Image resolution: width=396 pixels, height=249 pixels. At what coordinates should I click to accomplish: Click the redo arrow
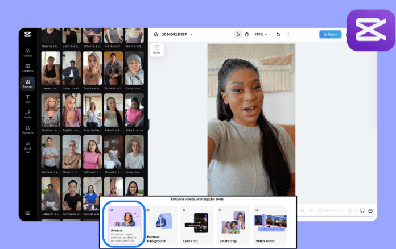[x=288, y=34]
